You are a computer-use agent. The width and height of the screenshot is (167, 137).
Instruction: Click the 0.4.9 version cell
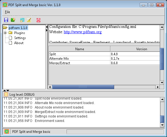(x=135, y=54)
